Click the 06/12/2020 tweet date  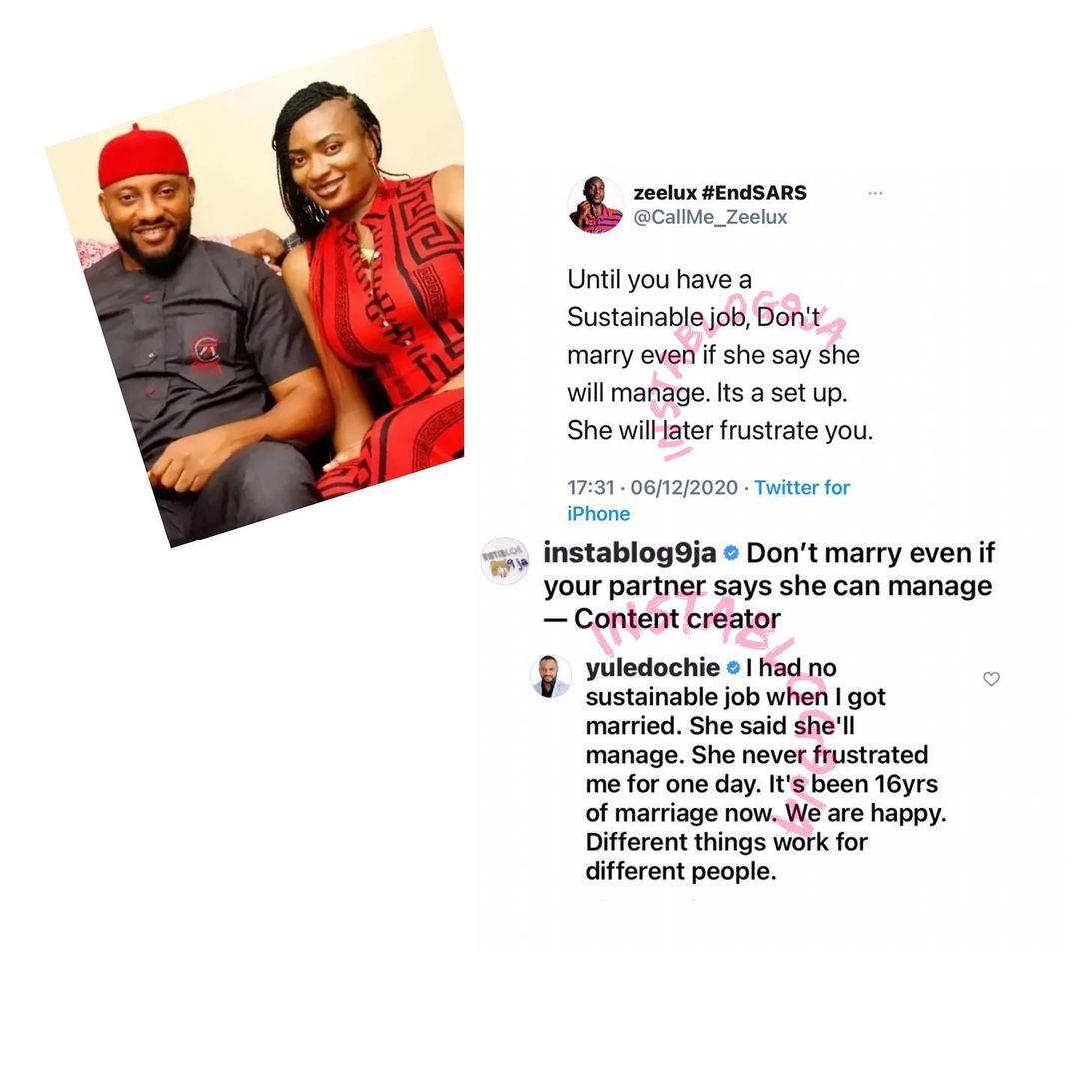[684, 487]
